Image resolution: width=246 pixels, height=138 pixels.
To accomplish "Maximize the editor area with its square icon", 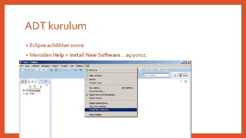I will 186,81.
